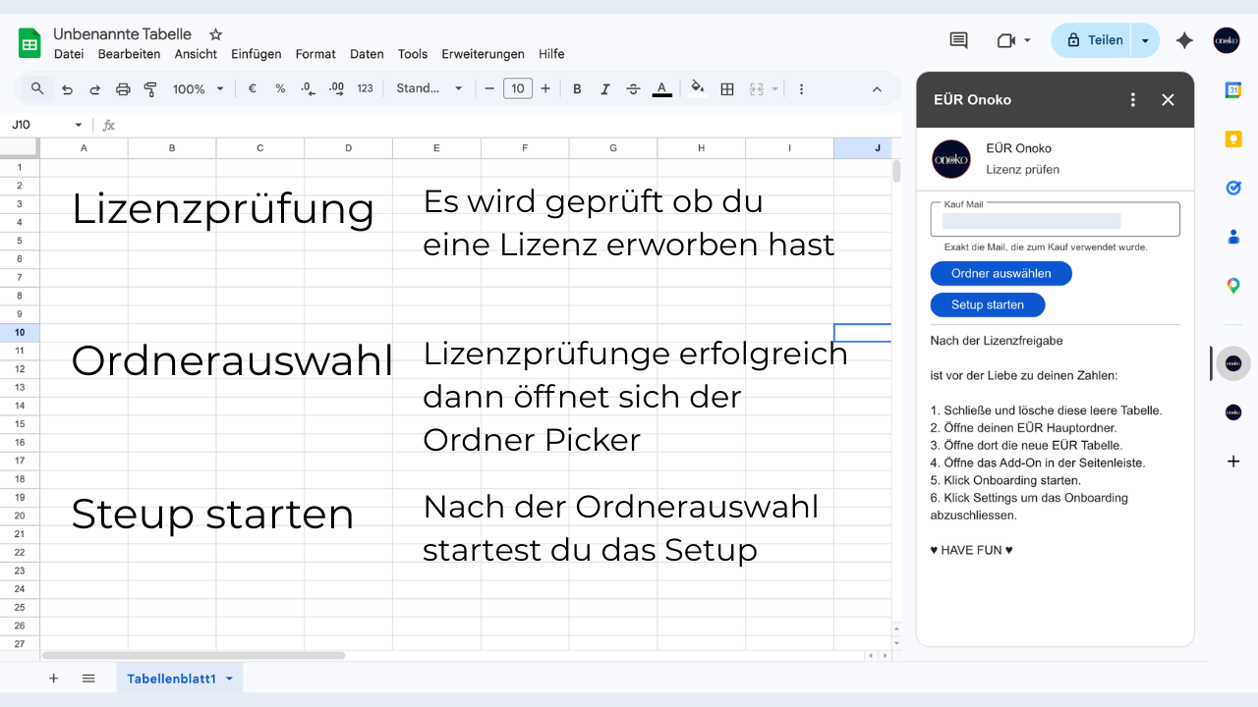Open the fill color picker

coord(698,88)
